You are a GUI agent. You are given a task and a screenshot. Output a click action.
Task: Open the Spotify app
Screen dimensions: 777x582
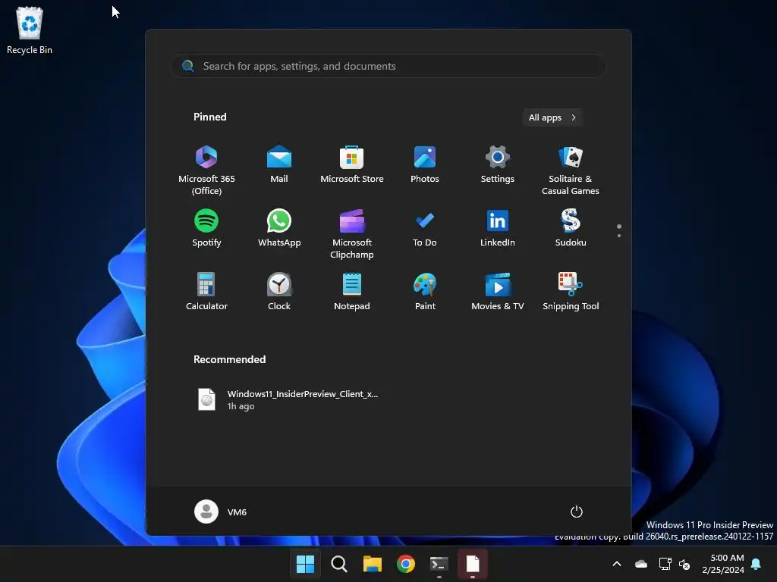(x=206, y=228)
